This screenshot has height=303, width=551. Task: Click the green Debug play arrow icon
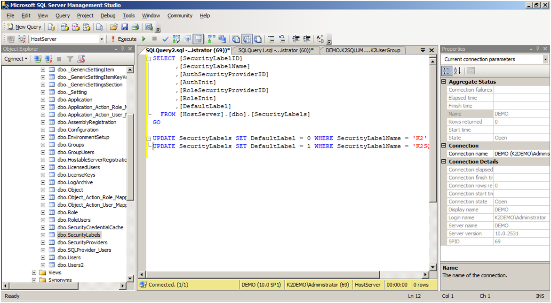[x=144, y=39]
